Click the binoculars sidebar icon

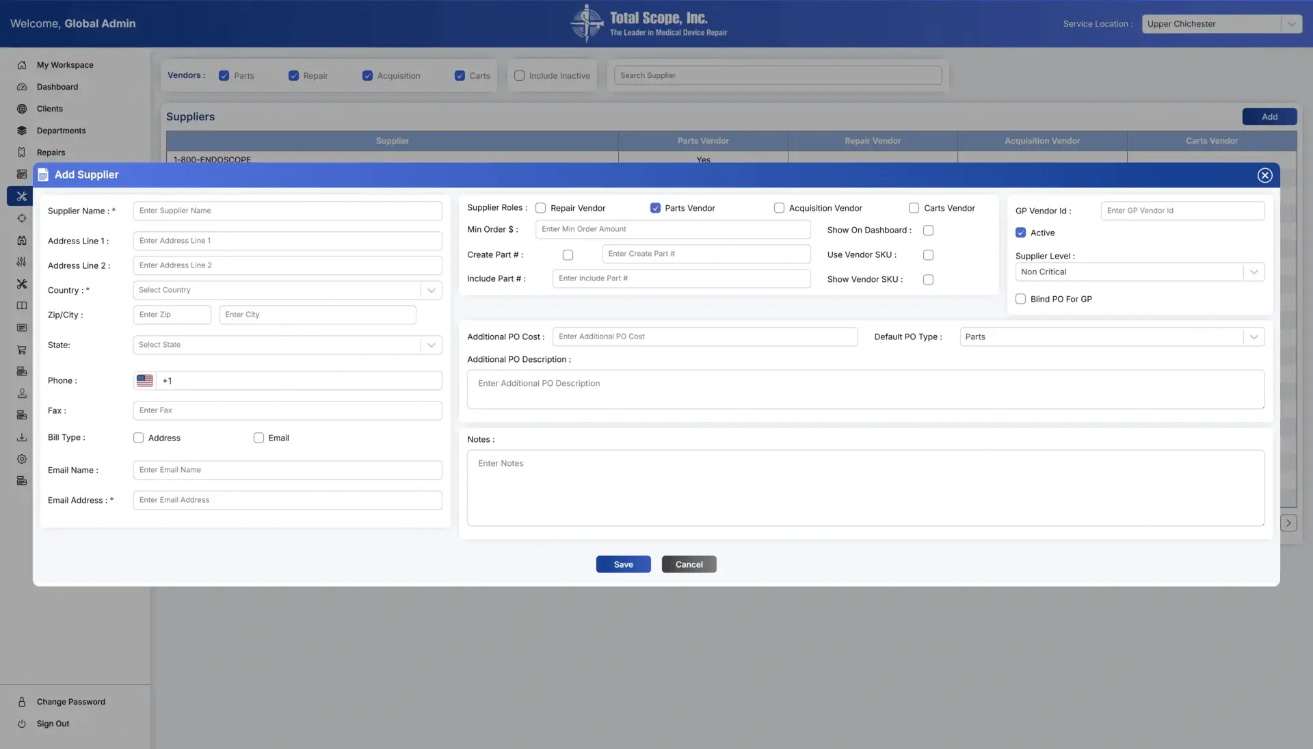tap(22, 240)
